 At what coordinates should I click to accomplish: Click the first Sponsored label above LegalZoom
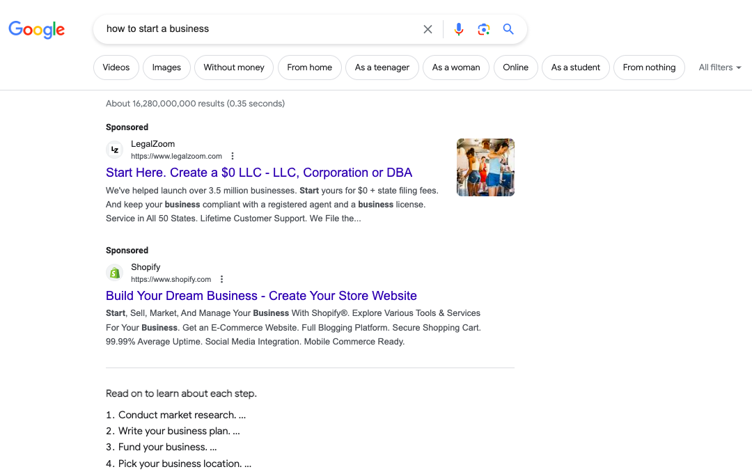[127, 127]
